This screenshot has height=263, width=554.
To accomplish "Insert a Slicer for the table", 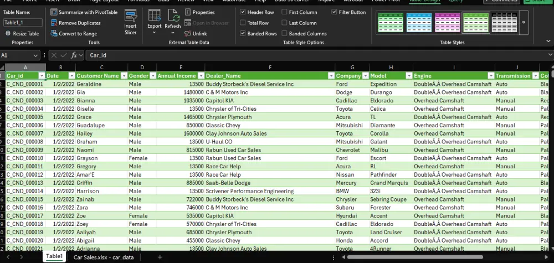I will (130, 22).
